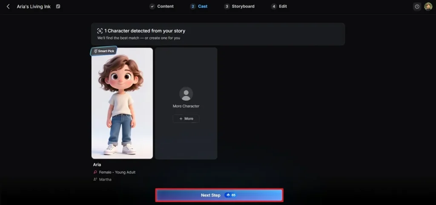Click the best match description text
Image resolution: width=436 pixels, height=205 pixels.
point(139,38)
